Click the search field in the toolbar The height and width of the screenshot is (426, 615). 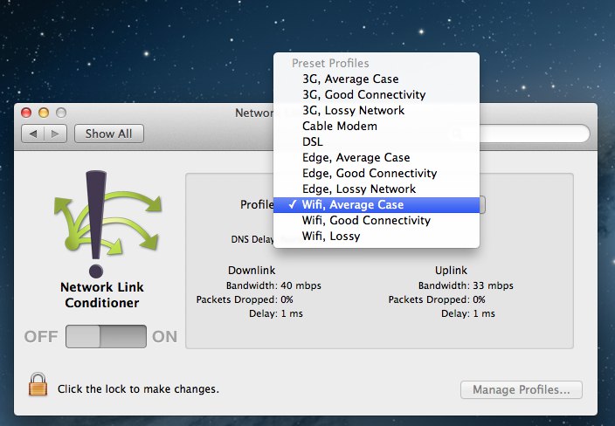(x=535, y=134)
